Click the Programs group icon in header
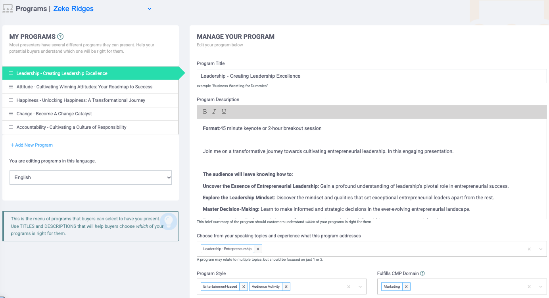Image resolution: width=549 pixels, height=298 pixels. pyautogui.click(x=8, y=9)
